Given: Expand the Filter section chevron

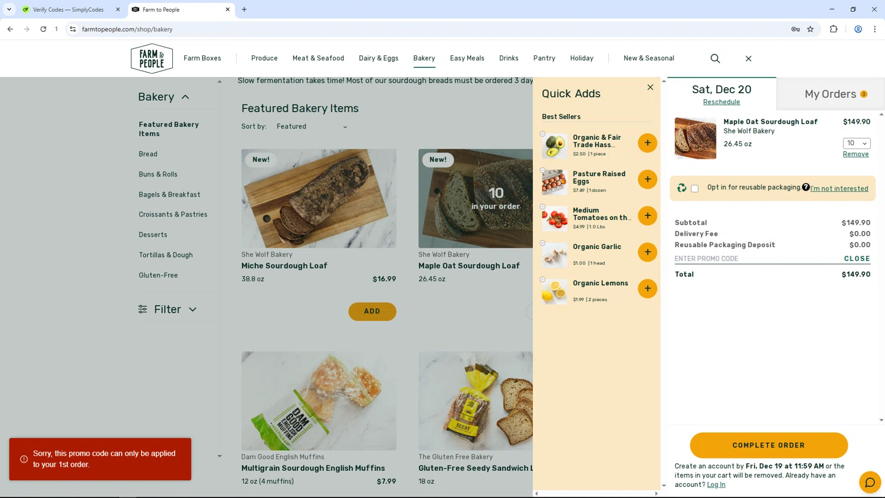Looking at the screenshot, I should [x=192, y=309].
